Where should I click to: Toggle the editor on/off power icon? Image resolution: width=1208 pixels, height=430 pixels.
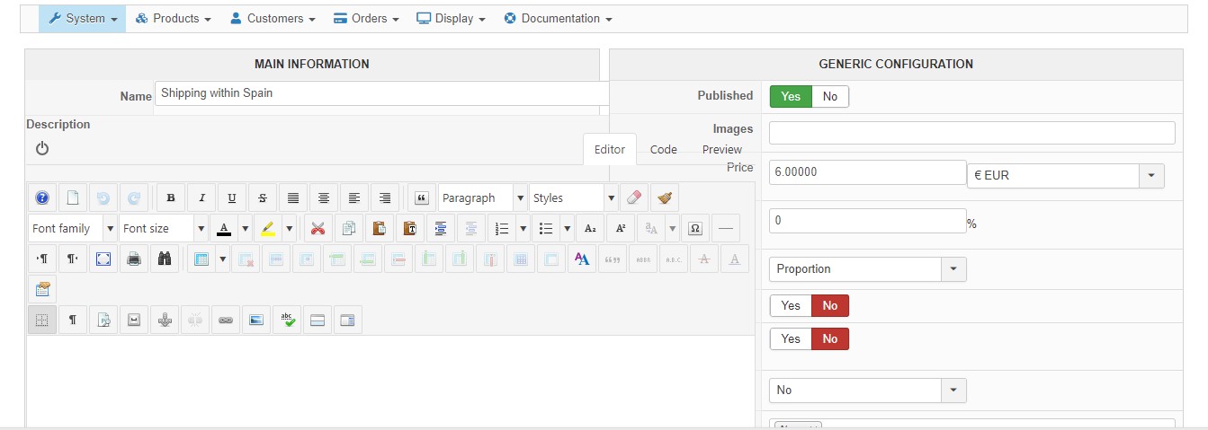click(x=42, y=149)
